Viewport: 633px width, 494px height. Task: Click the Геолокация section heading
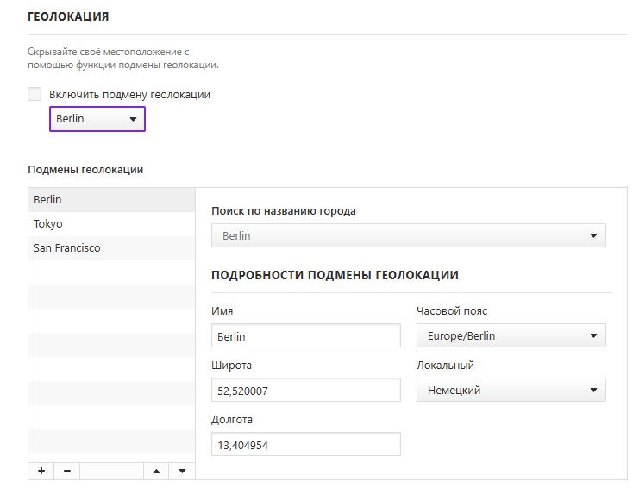tap(68, 17)
